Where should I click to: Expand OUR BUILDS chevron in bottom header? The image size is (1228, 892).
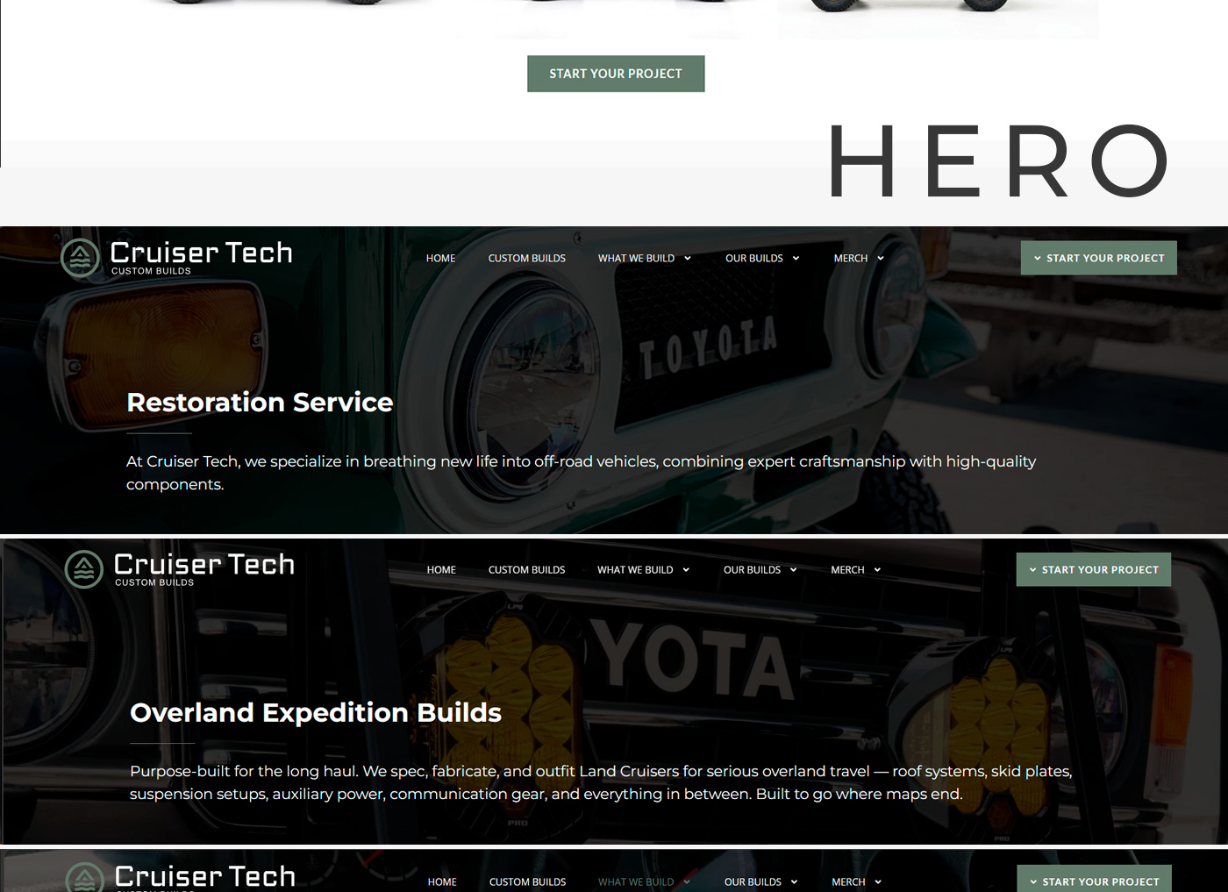(795, 881)
